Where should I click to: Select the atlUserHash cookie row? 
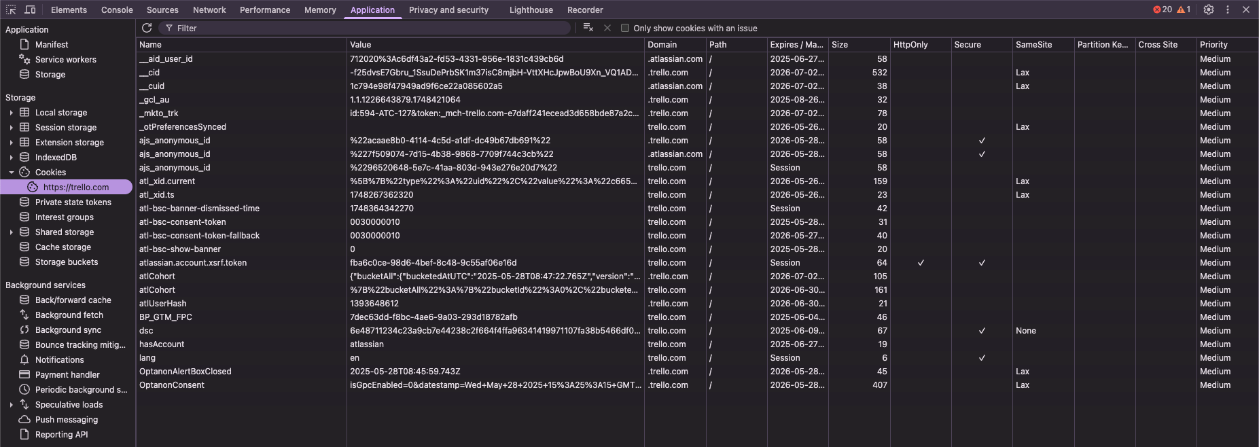coord(697,304)
